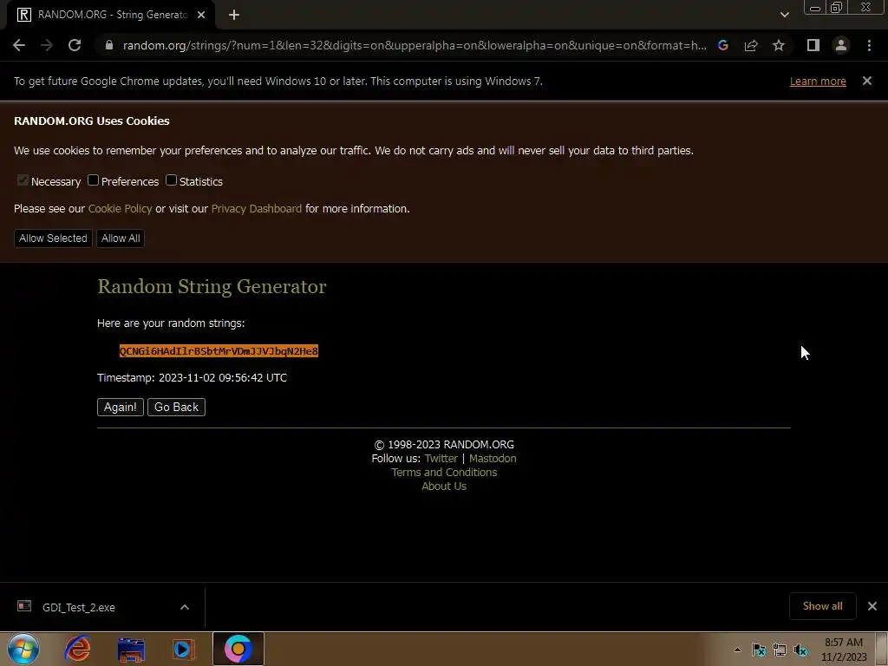Open the Windows Start menu
888x666 pixels.
(x=23, y=649)
